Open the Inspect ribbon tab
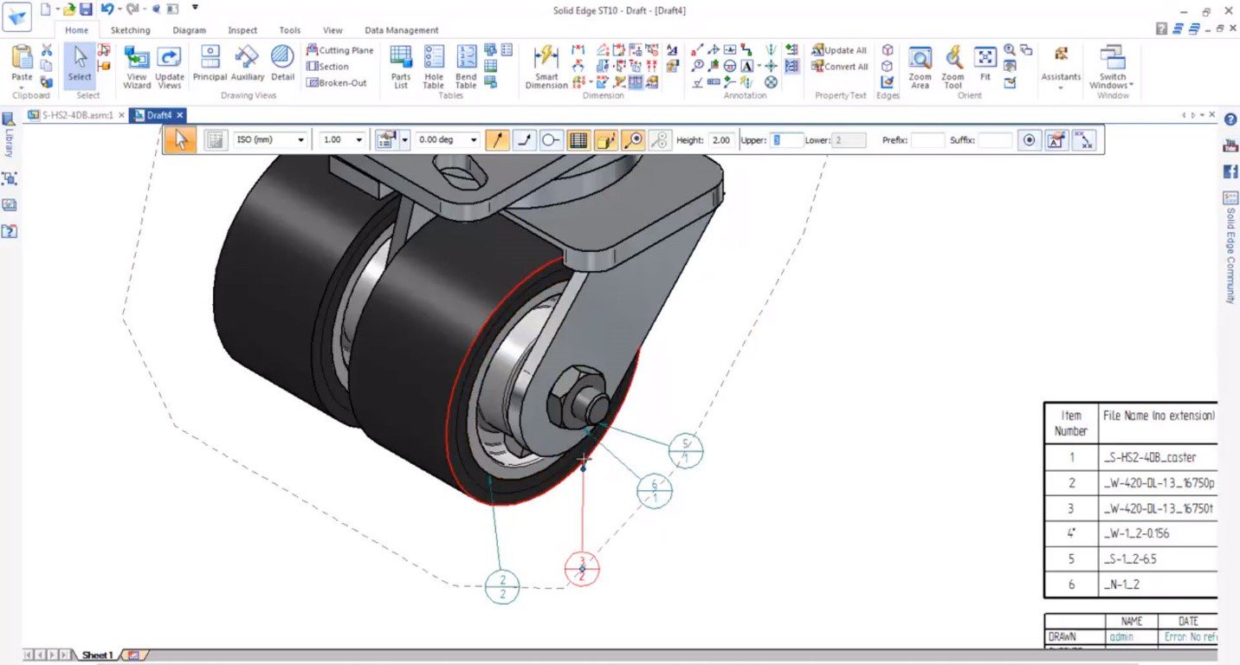Viewport: 1240px width, 665px height. click(x=242, y=30)
